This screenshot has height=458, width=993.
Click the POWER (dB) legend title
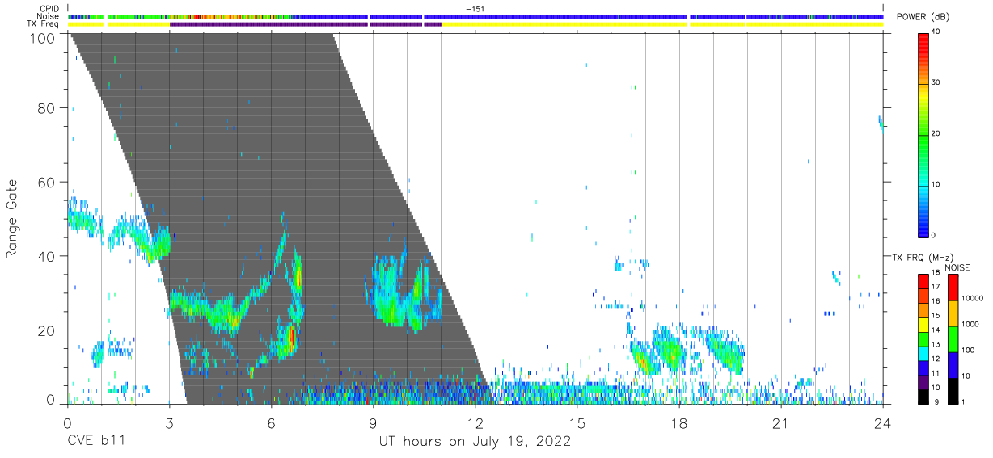coord(922,17)
